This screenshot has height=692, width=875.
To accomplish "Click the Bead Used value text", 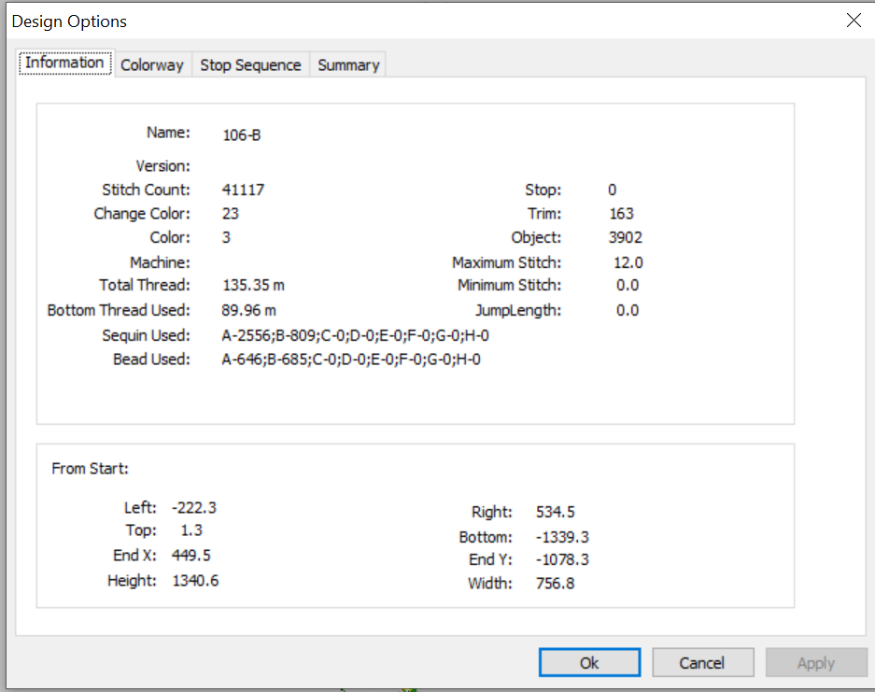I will tap(351, 359).
